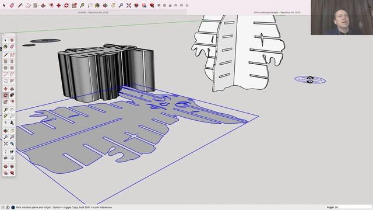
Task: Select the Move tool in the top toolbar
Action: coord(58,5)
